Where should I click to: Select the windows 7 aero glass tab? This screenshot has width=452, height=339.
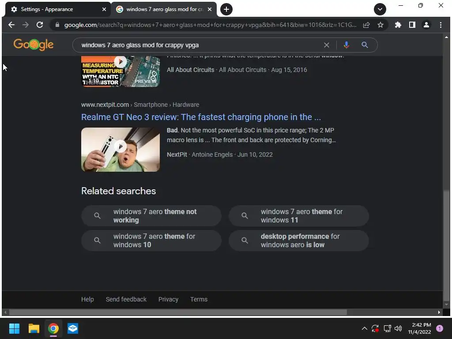click(x=164, y=9)
